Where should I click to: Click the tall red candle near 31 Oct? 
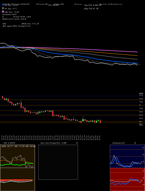53,113
